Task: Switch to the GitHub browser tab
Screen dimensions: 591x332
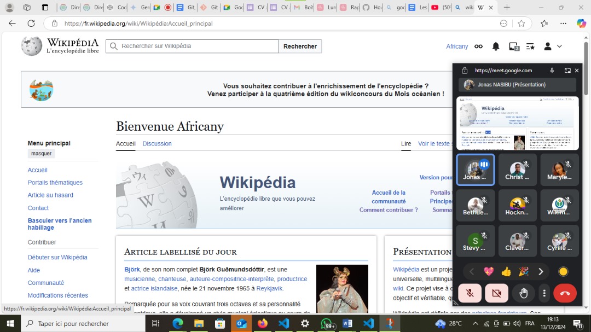Action: (372, 7)
